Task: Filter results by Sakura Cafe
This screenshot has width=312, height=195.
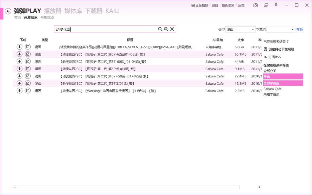Action: [x=272, y=89]
